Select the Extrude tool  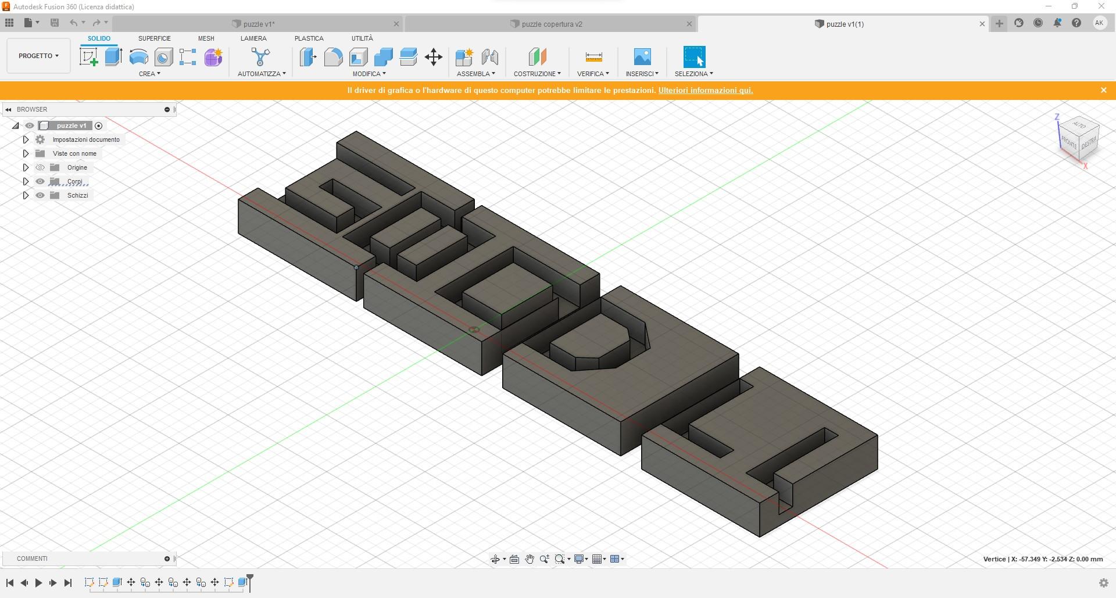tap(113, 57)
